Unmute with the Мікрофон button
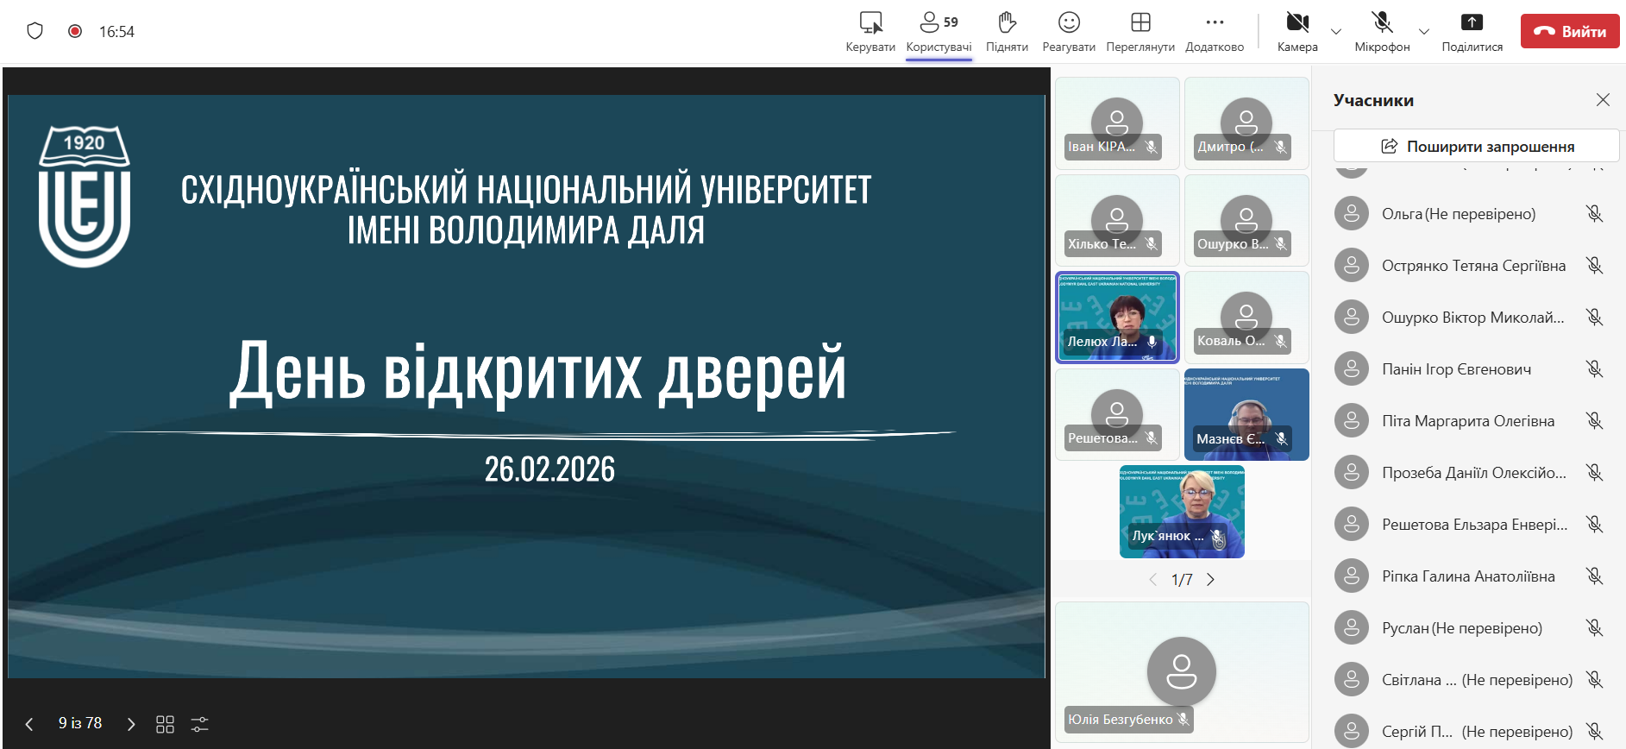 1382,32
